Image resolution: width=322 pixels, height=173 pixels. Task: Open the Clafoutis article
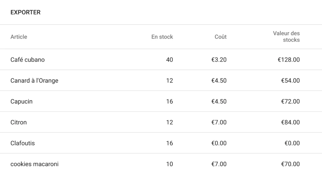coord(22,143)
